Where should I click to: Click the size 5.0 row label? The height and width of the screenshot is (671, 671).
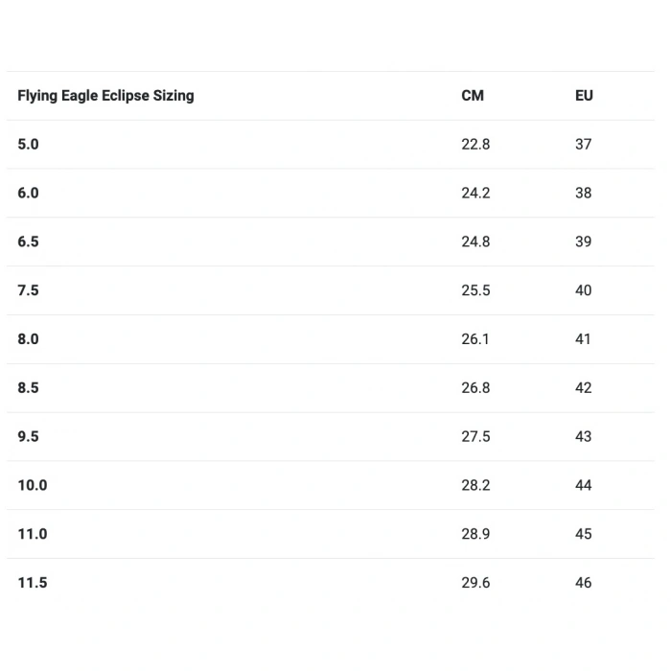(28, 144)
